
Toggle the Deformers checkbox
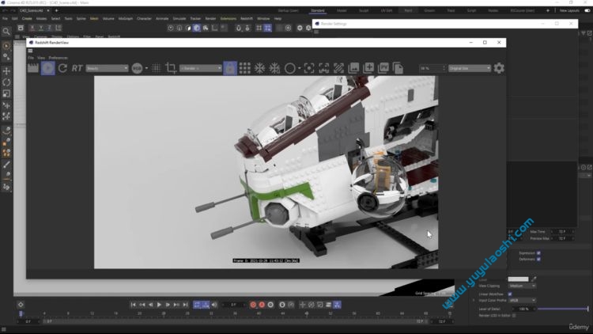[x=538, y=260]
